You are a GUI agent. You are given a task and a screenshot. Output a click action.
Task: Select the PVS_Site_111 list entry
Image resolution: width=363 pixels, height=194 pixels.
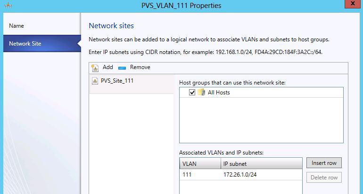[132, 84]
